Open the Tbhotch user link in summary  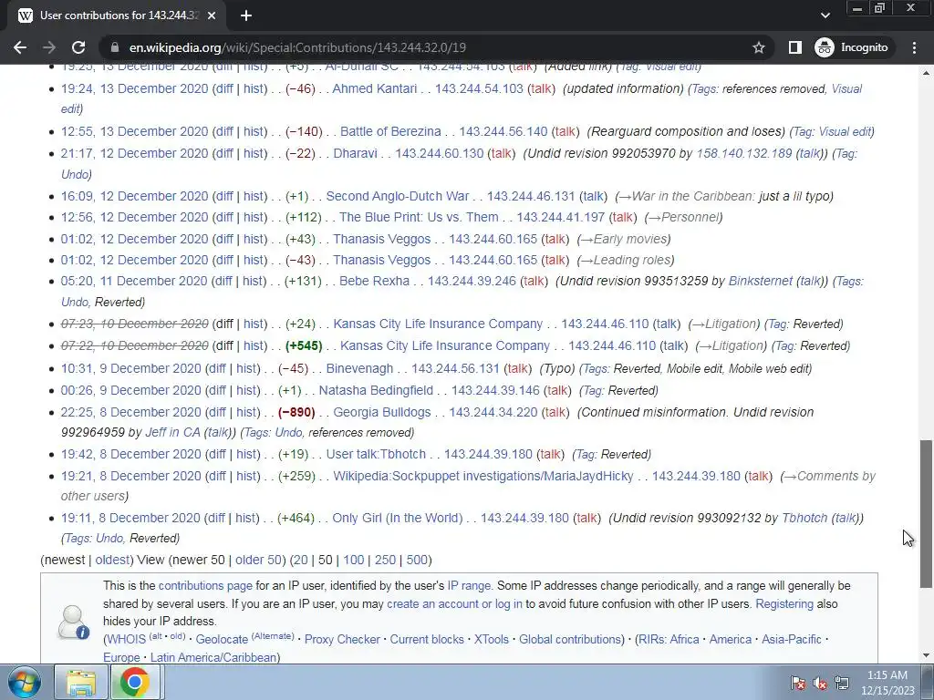pos(804,518)
